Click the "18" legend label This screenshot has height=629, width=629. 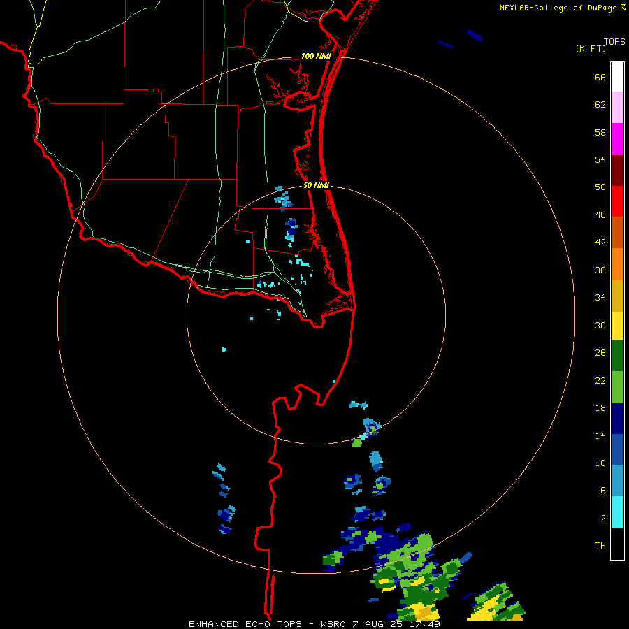tap(600, 408)
